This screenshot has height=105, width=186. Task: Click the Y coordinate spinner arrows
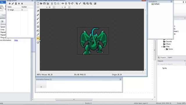[x=69, y=7]
